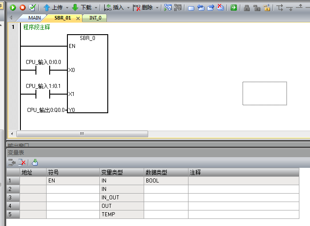Viewport: 310px width, 226px height.
Task: Expand the Upload (上传) dropdown arrow
Action: [67, 8]
